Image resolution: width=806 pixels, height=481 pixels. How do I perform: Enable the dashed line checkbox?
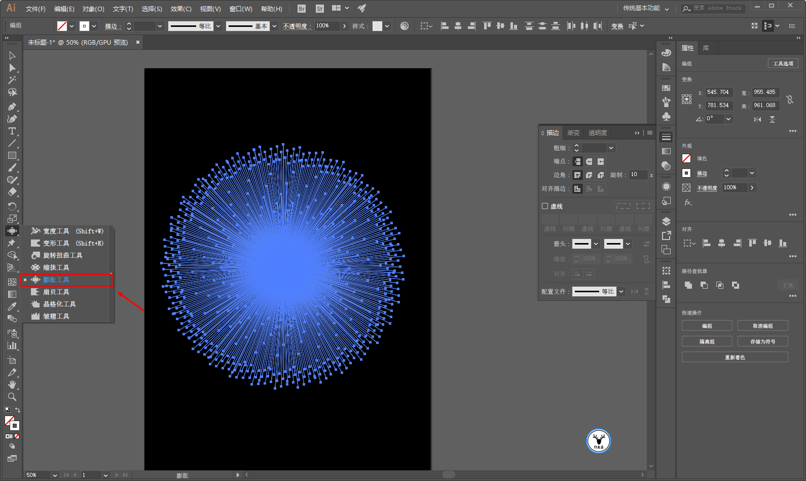[x=545, y=206]
